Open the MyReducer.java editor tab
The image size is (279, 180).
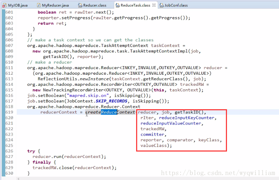53,5
